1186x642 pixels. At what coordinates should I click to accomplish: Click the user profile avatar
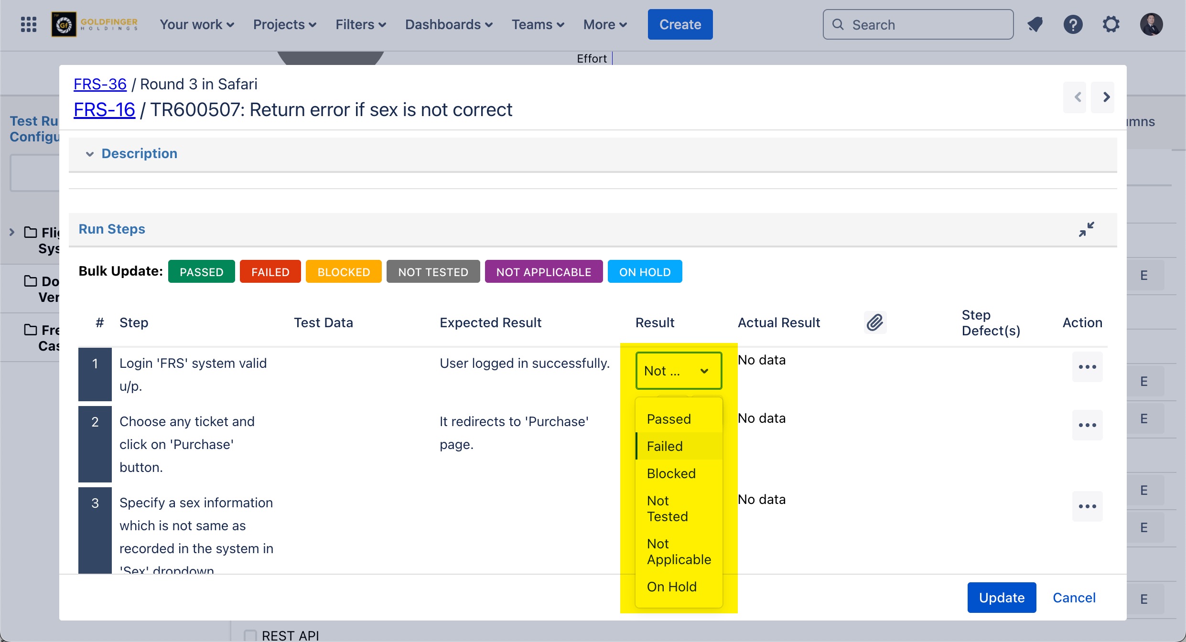click(x=1151, y=24)
